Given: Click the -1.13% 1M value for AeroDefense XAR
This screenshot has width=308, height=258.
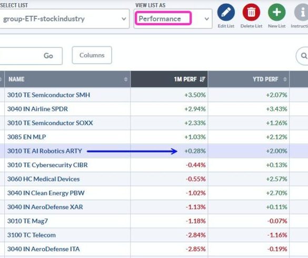Looking at the screenshot, I should [x=196, y=207].
